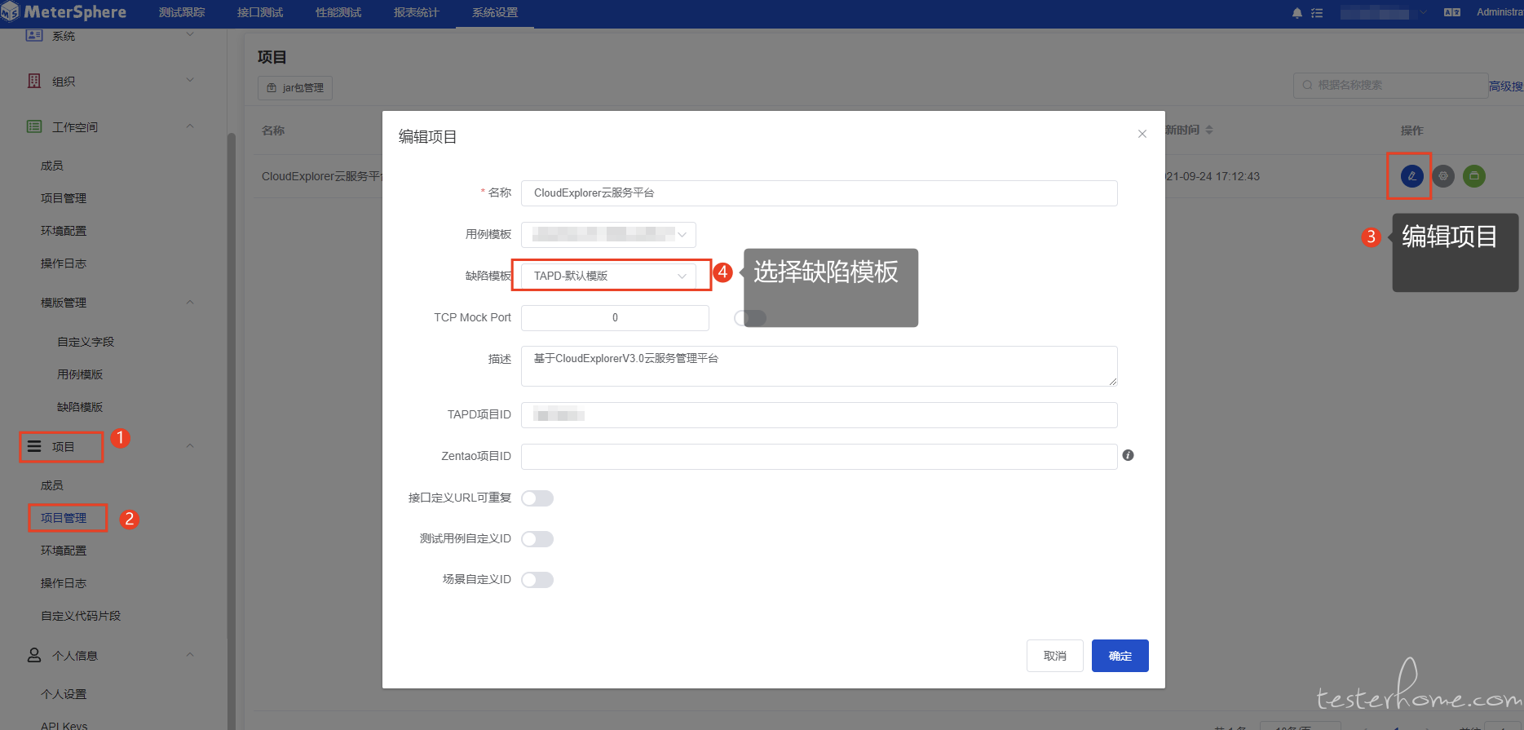Viewport: 1524px width, 730px height.
Task: Collapse the 项目 sidebar section
Action: 190,446
